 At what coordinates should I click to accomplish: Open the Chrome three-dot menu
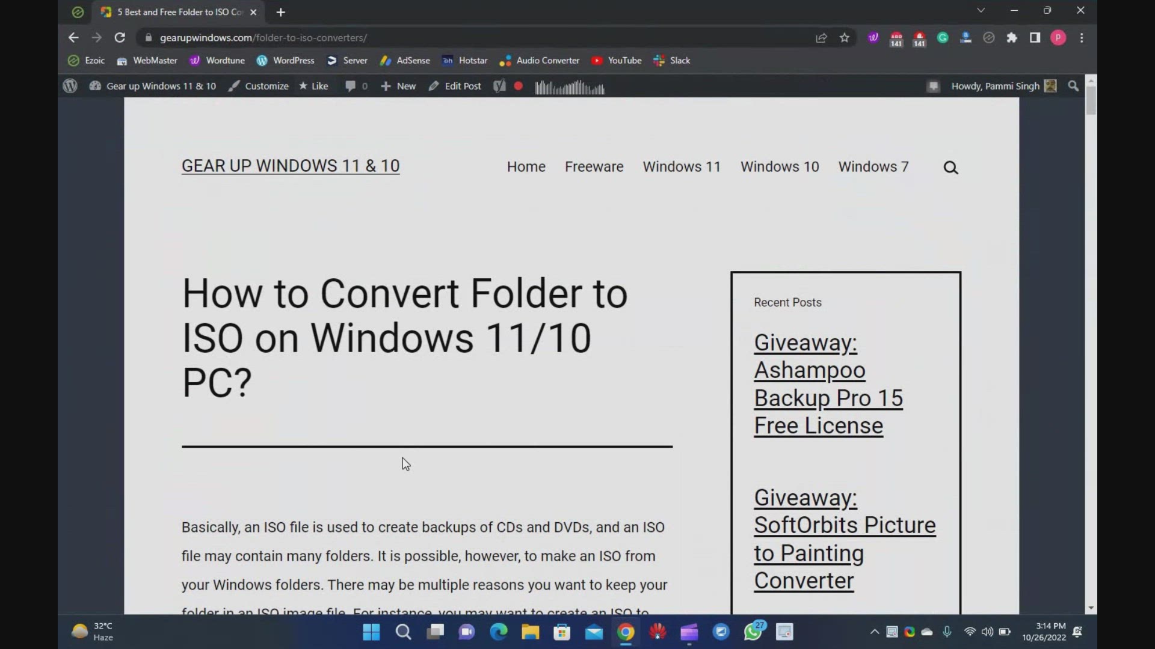pyautogui.click(x=1082, y=38)
